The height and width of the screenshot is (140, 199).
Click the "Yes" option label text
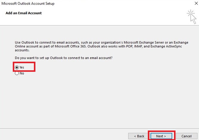pos(22,67)
